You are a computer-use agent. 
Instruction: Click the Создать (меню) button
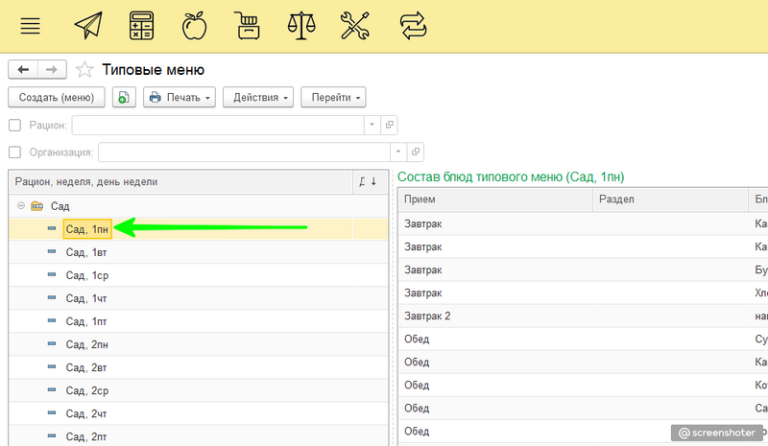coord(57,97)
